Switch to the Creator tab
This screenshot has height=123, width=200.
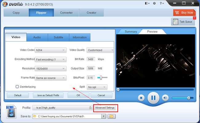point(91,13)
